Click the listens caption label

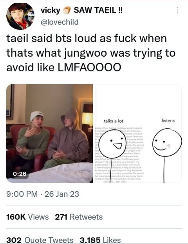pos(168,120)
